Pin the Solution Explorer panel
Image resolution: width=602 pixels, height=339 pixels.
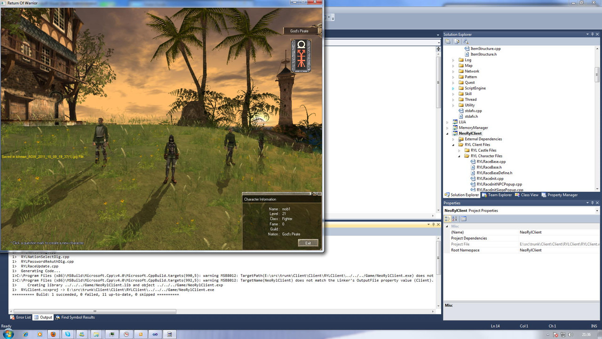point(593,34)
